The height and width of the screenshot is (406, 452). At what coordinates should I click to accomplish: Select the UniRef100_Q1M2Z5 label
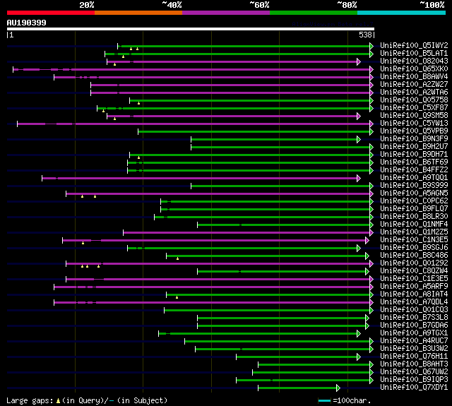pos(414,232)
